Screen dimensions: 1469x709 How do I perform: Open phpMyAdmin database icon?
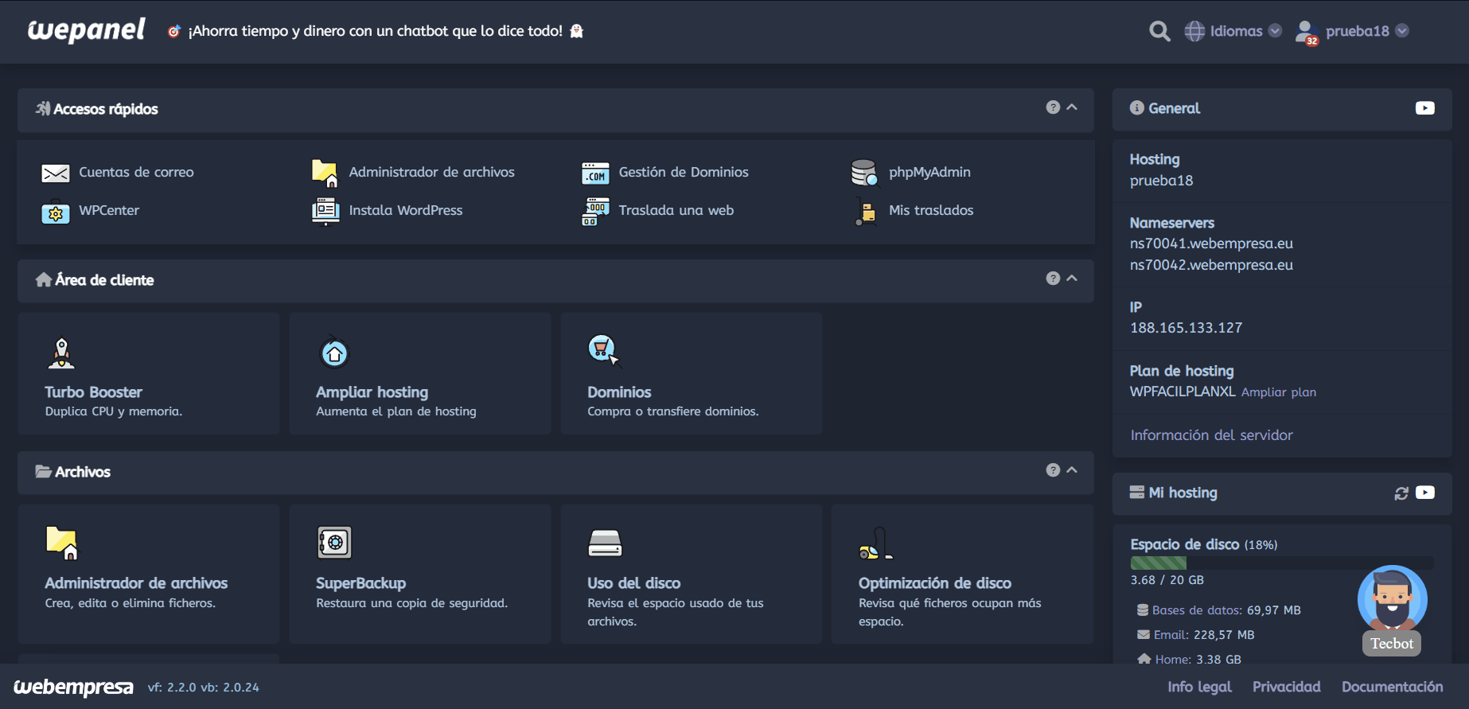click(863, 173)
